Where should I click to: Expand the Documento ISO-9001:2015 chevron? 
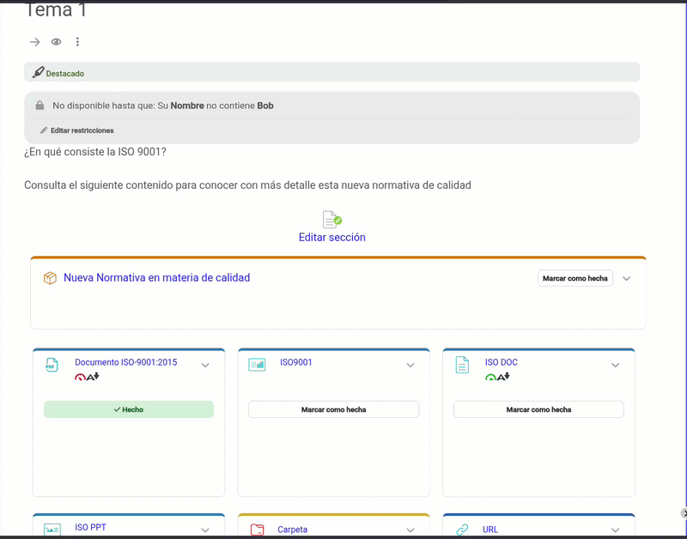(x=205, y=365)
